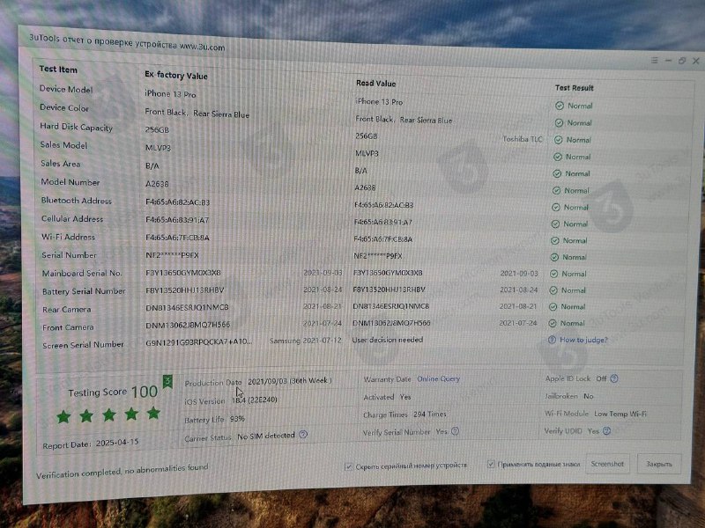Click the Normal check icon for Cellular Address

[555, 224]
